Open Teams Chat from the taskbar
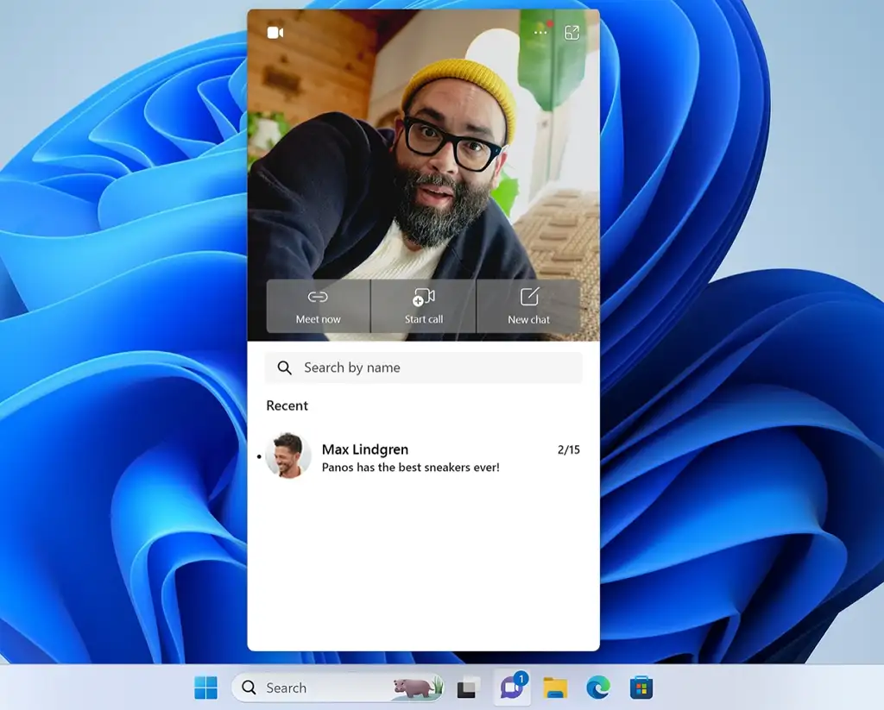The image size is (884, 710). click(x=511, y=688)
